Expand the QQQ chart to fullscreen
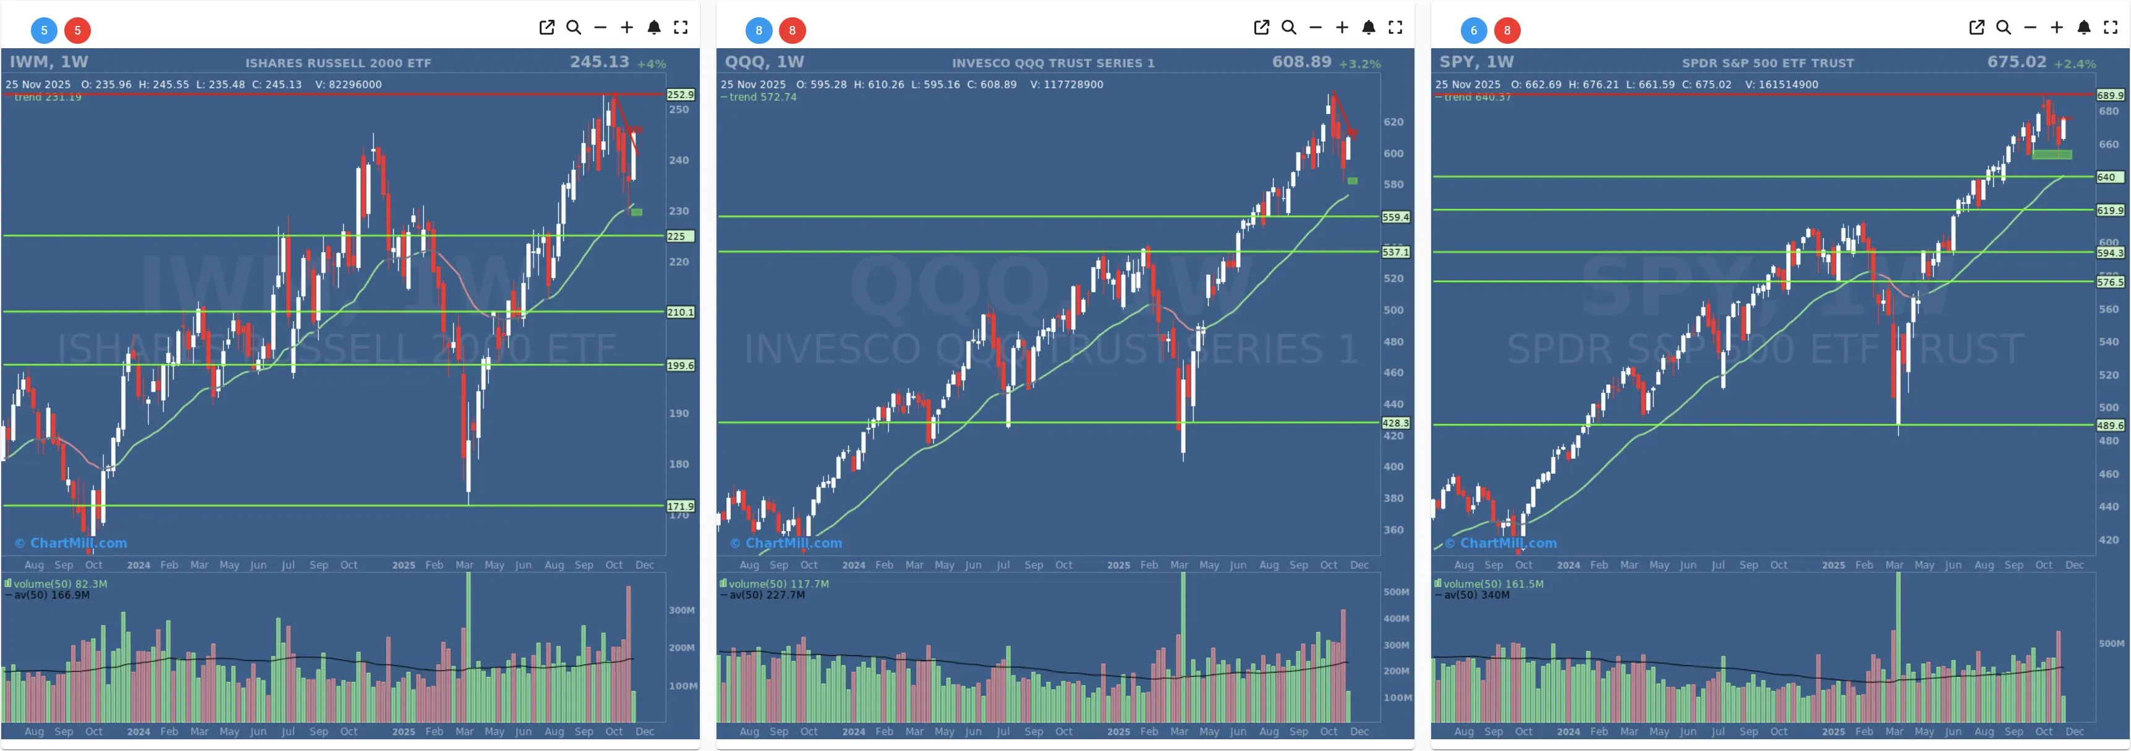This screenshot has height=751, width=2131. [x=1395, y=27]
